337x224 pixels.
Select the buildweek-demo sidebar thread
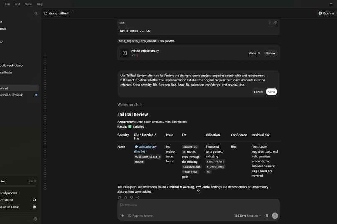(11, 65)
